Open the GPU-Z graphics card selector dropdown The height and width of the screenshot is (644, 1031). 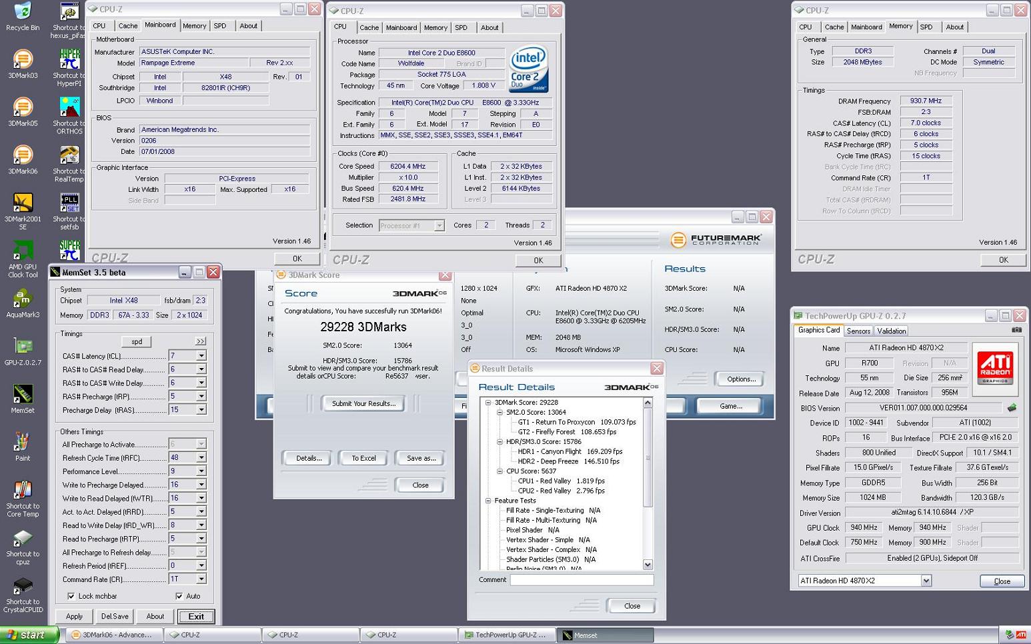tap(926, 581)
